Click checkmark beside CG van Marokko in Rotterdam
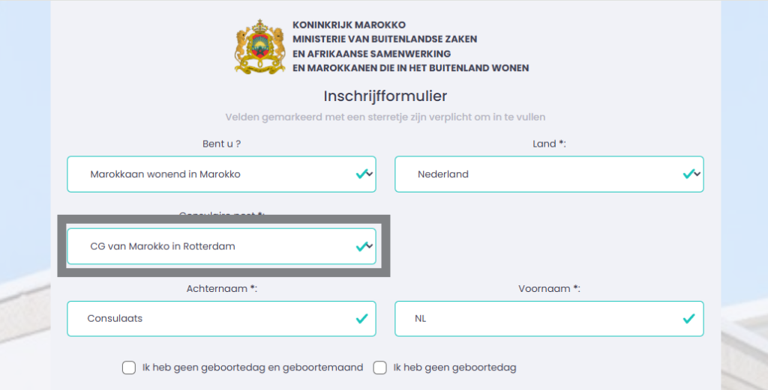 pos(361,246)
